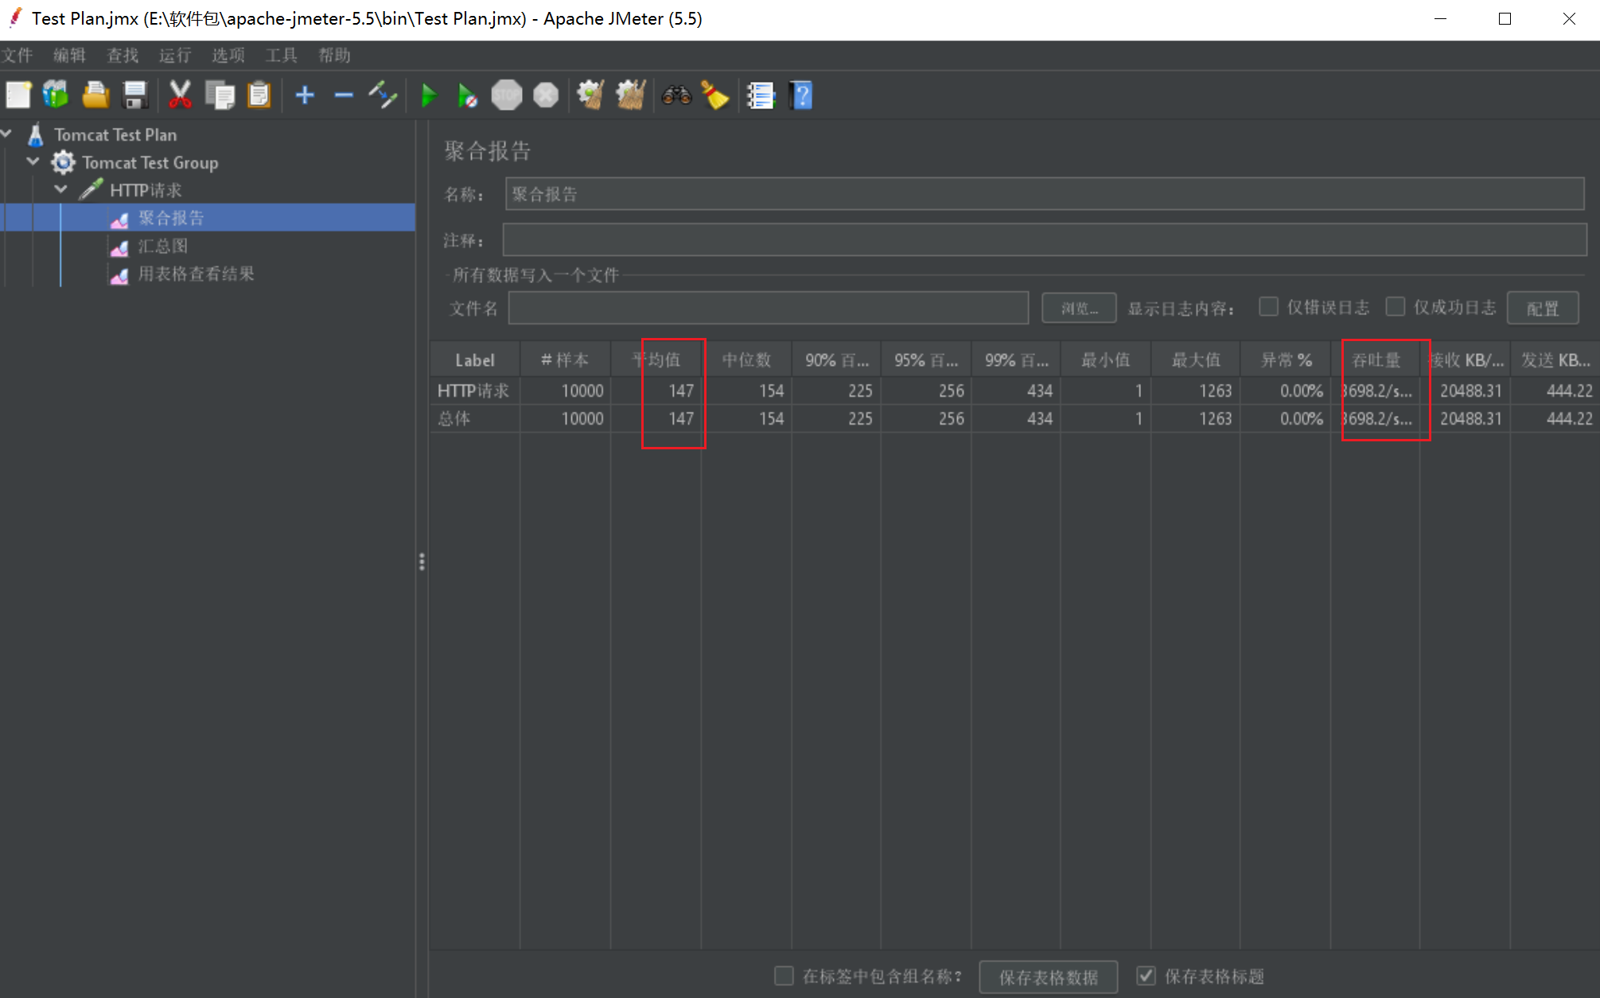Screen dimensions: 1600x998
Task: Select 用表格查看结果 in the tree
Action: click(x=196, y=274)
